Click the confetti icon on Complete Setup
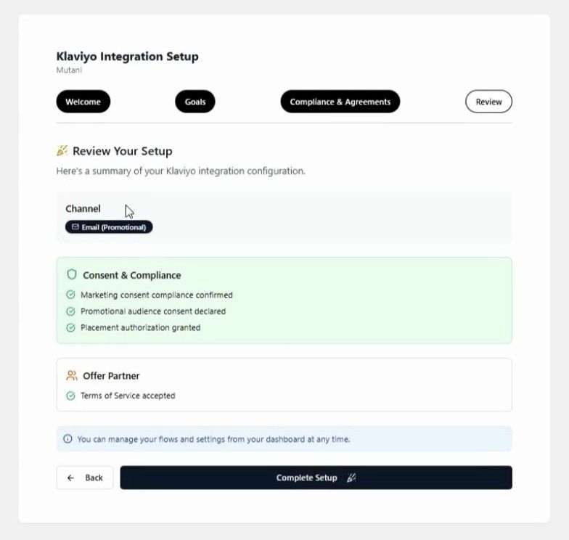This screenshot has width=569, height=540. click(x=351, y=478)
